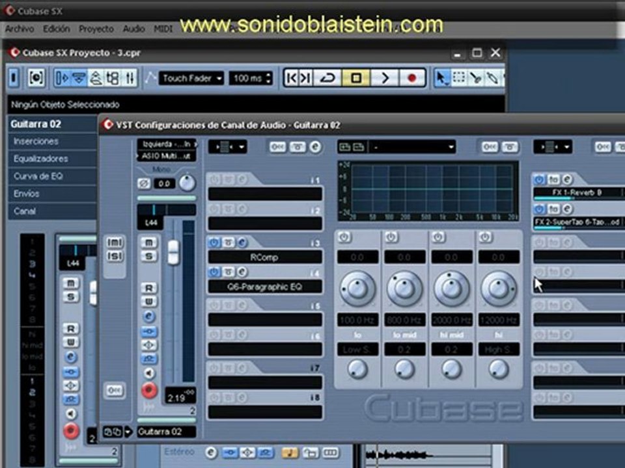Expand the Inserciones inspector section
Viewport: 625px width, 468px height.
point(52,141)
